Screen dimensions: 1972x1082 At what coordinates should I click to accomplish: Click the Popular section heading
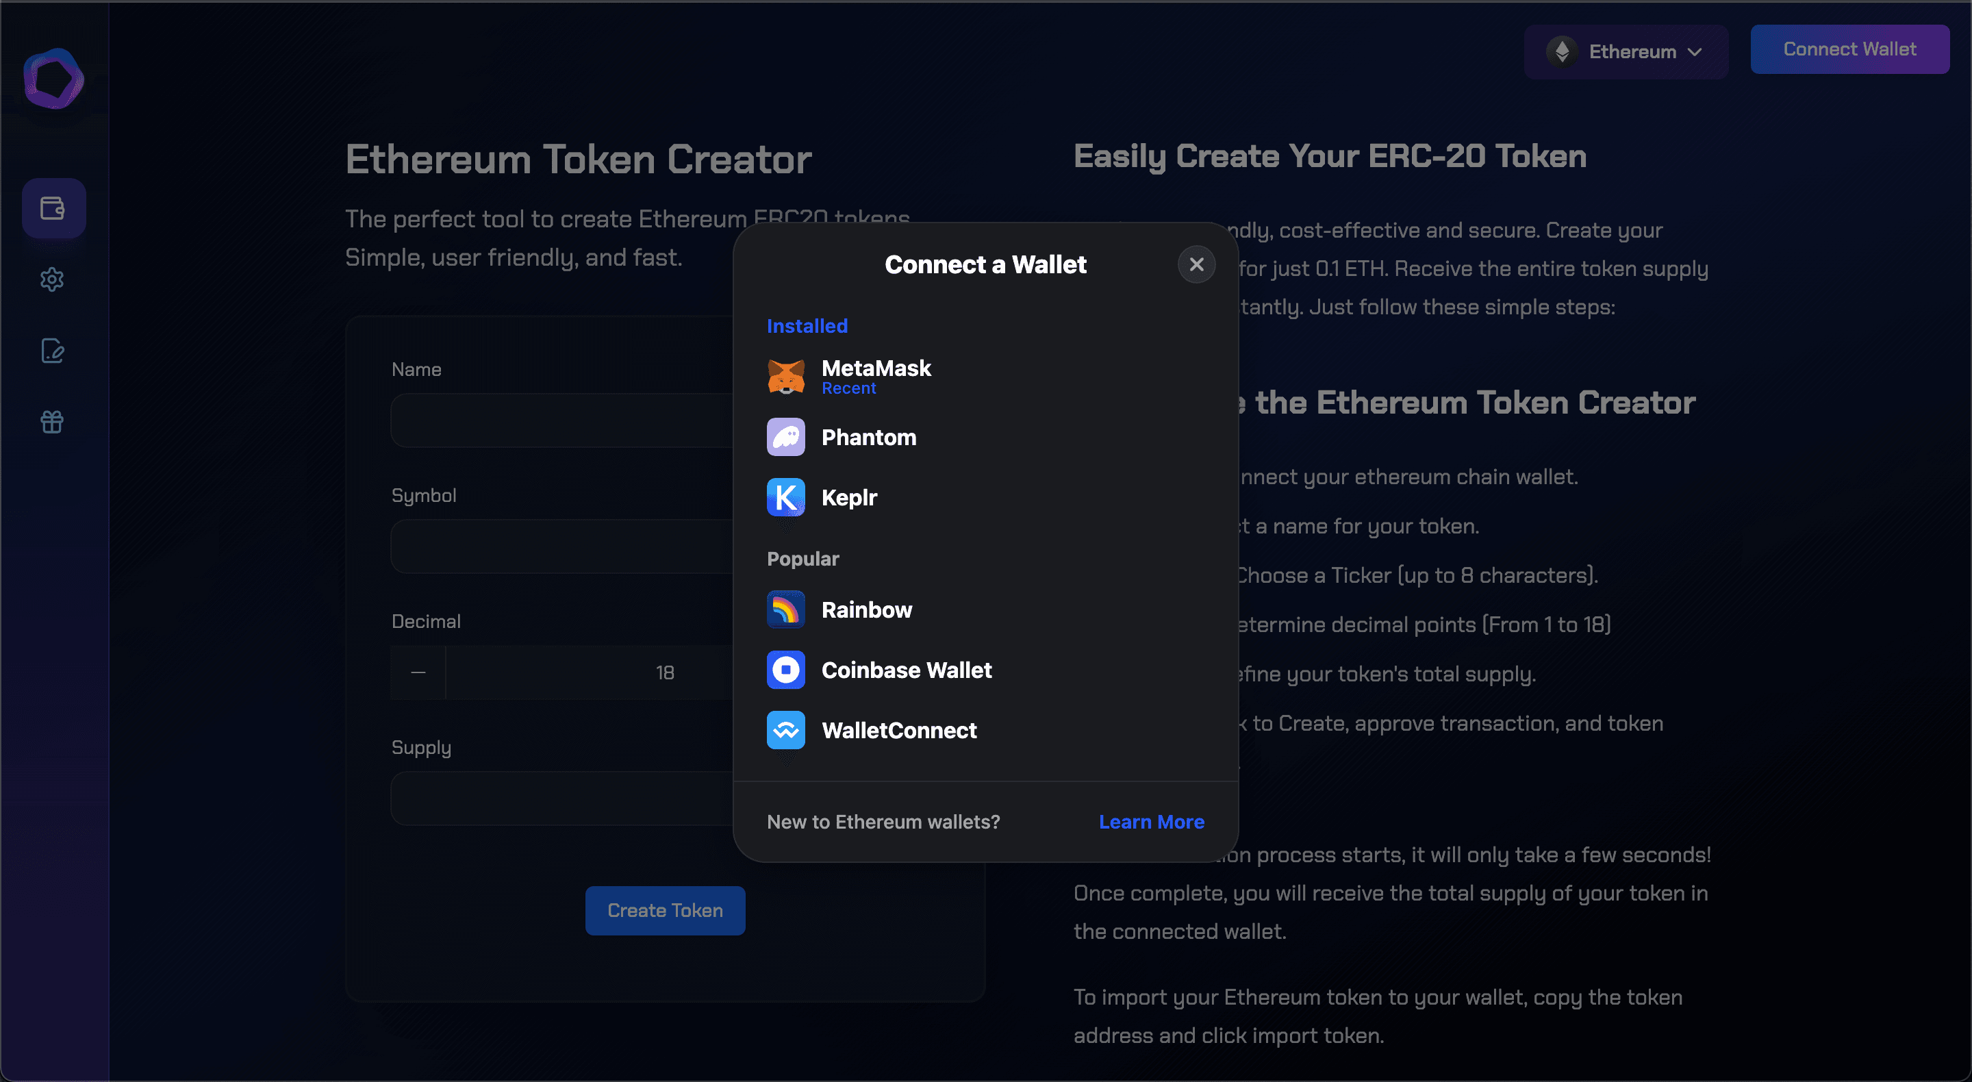pyautogui.click(x=803, y=558)
